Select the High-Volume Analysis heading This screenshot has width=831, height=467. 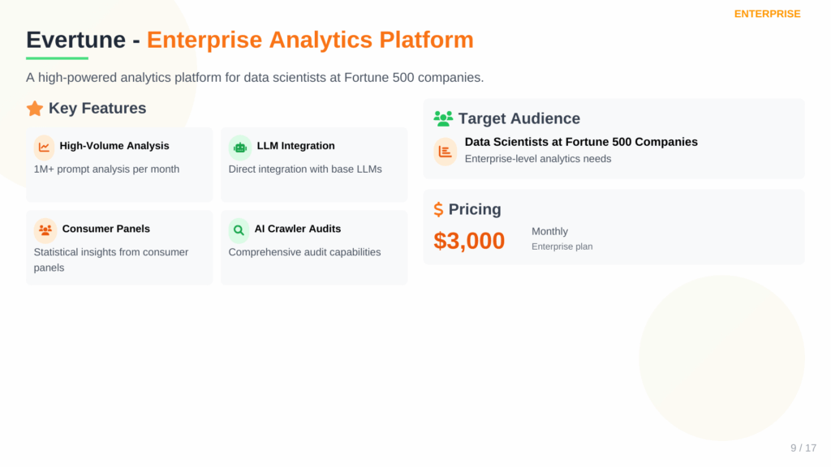pos(114,146)
